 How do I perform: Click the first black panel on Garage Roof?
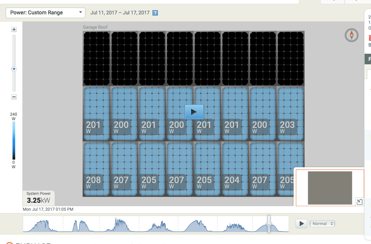coord(96,59)
